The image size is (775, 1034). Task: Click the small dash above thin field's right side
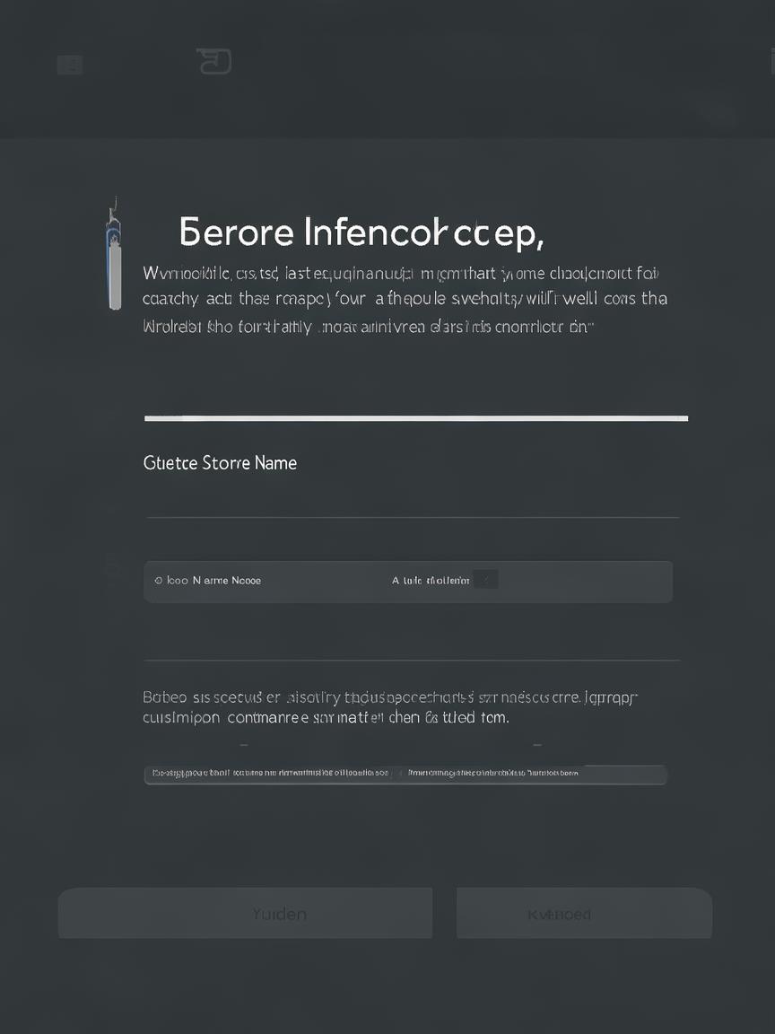(537, 745)
